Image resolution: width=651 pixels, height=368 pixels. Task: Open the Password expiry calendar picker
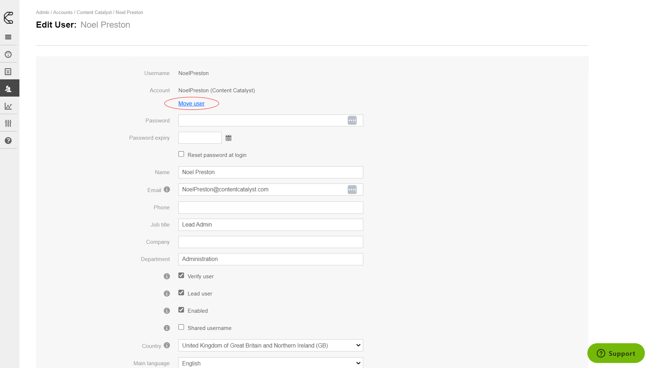point(228,138)
